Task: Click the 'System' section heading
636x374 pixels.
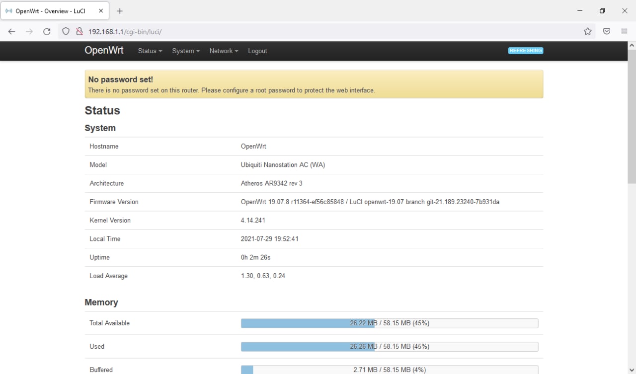Action: tap(100, 128)
